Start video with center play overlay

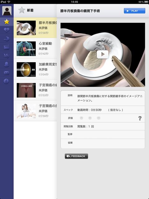click(x=103, y=54)
